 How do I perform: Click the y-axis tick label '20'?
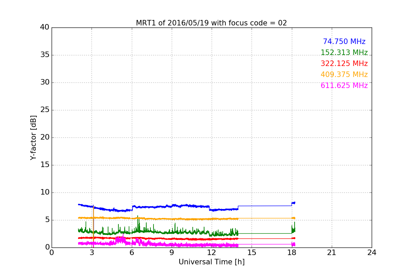tap(45, 137)
